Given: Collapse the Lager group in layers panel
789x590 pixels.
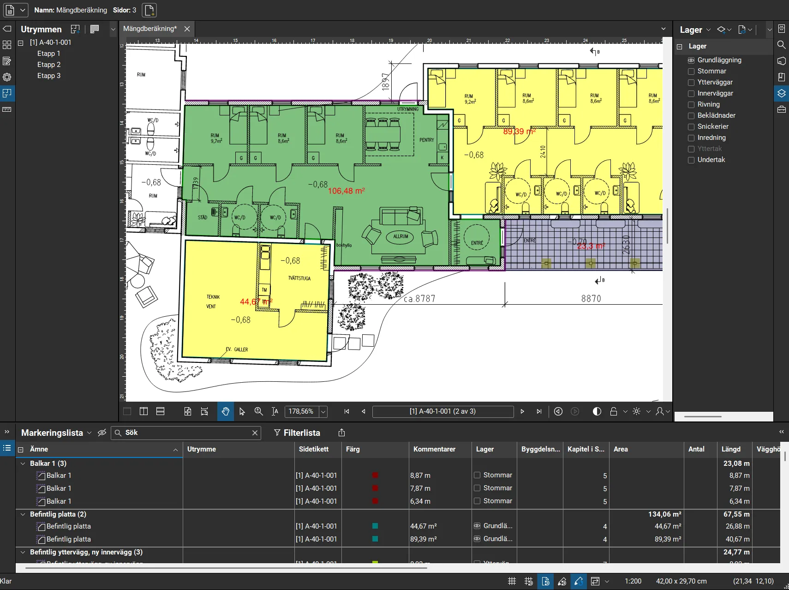Looking at the screenshot, I should pyautogui.click(x=679, y=47).
